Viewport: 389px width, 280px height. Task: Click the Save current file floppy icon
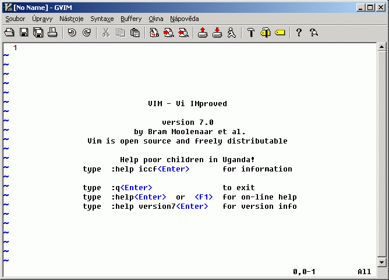pyautogui.click(x=24, y=33)
